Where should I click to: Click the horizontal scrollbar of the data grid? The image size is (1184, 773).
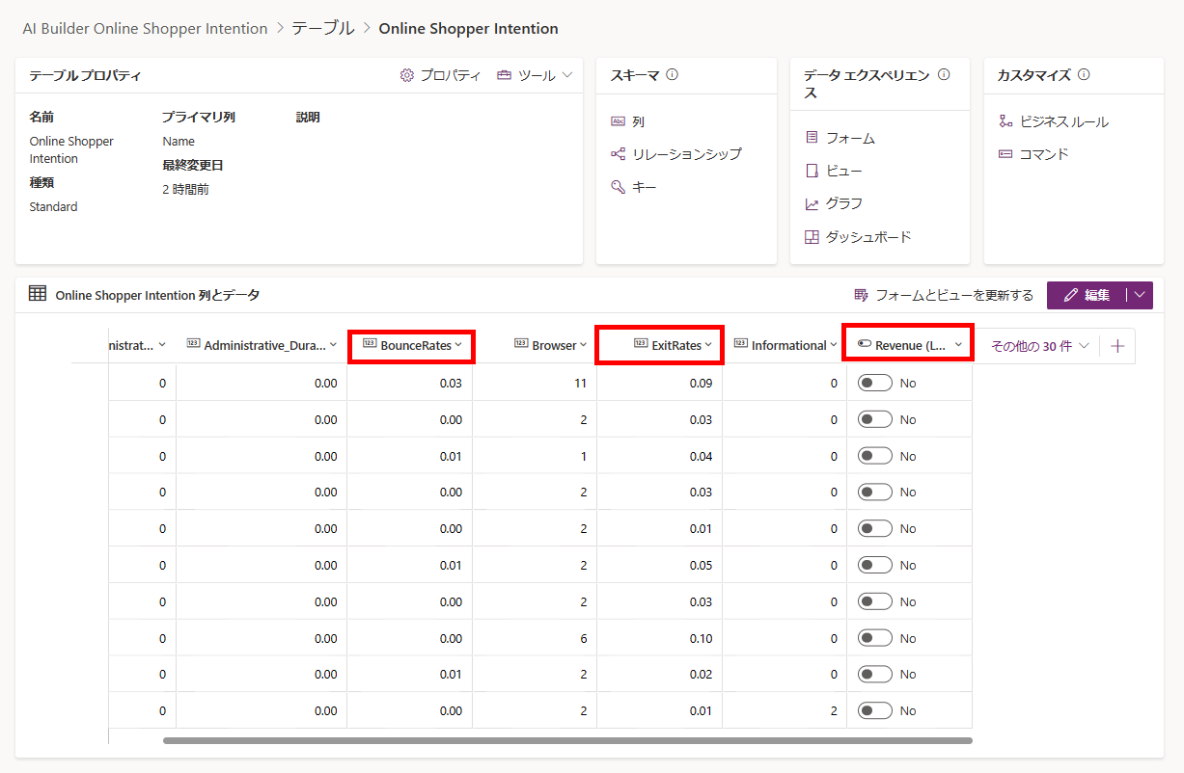[567, 740]
